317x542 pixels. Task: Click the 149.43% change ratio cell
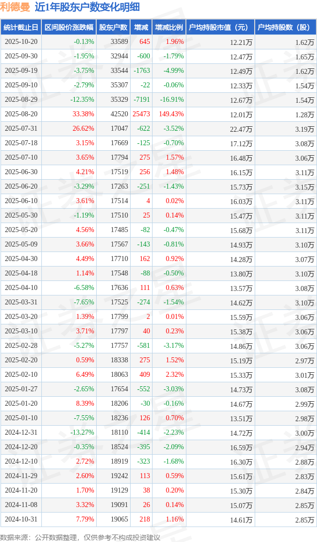tap(171, 114)
